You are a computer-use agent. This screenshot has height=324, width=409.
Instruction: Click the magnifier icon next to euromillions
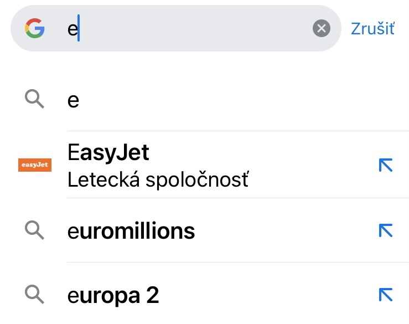(x=34, y=230)
